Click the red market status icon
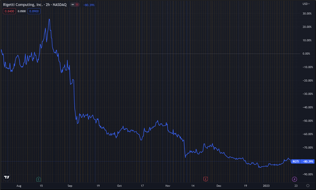Image resolution: width=316 pixels, height=190 pixels. point(77,4)
